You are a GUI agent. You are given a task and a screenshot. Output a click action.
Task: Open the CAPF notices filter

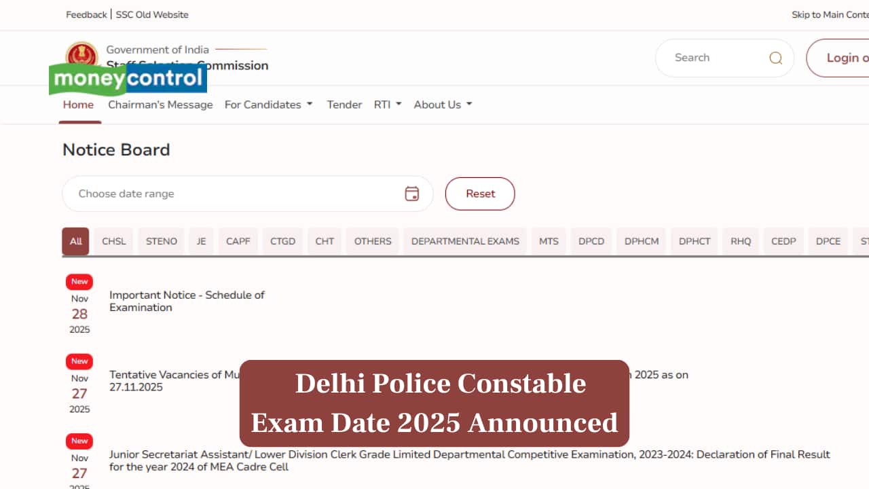tap(238, 241)
